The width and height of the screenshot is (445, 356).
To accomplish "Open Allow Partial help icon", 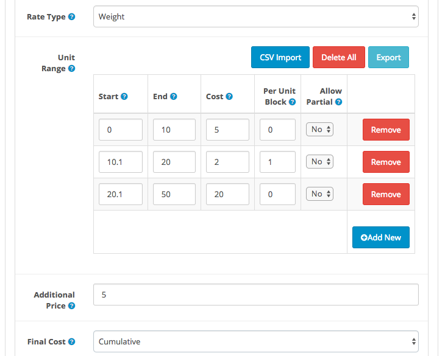I will (338, 102).
